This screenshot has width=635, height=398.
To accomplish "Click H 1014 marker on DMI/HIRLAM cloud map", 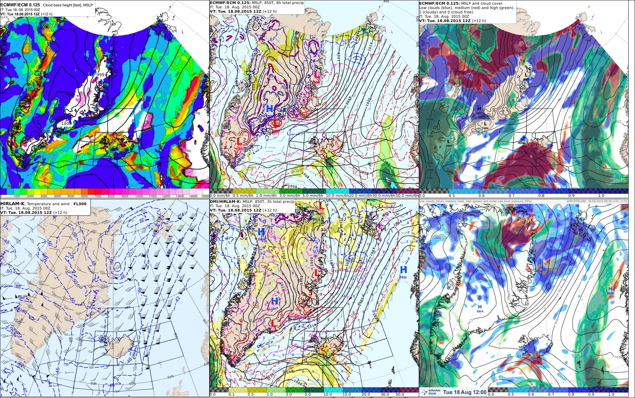I will 480,308.
